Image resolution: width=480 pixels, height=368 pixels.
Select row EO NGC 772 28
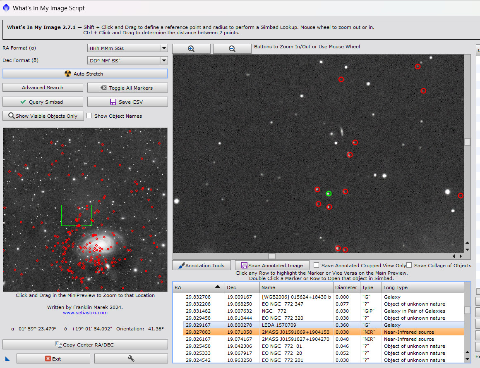324,353
